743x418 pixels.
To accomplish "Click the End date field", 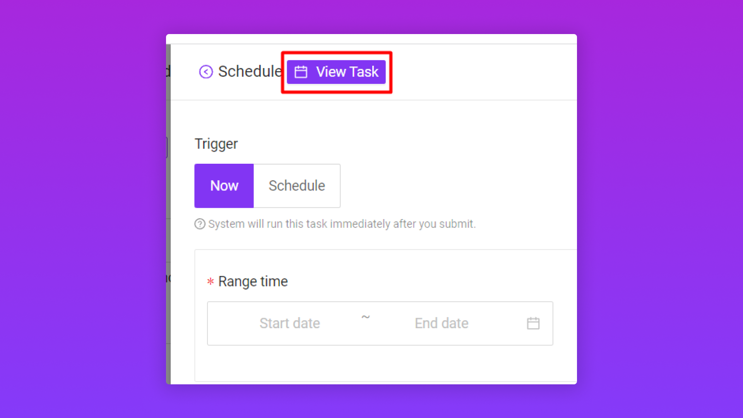I will pos(441,323).
